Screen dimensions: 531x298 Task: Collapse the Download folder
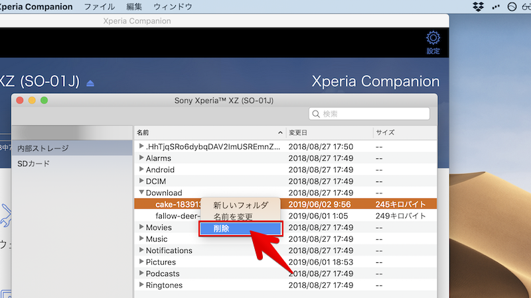pyautogui.click(x=141, y=193)
